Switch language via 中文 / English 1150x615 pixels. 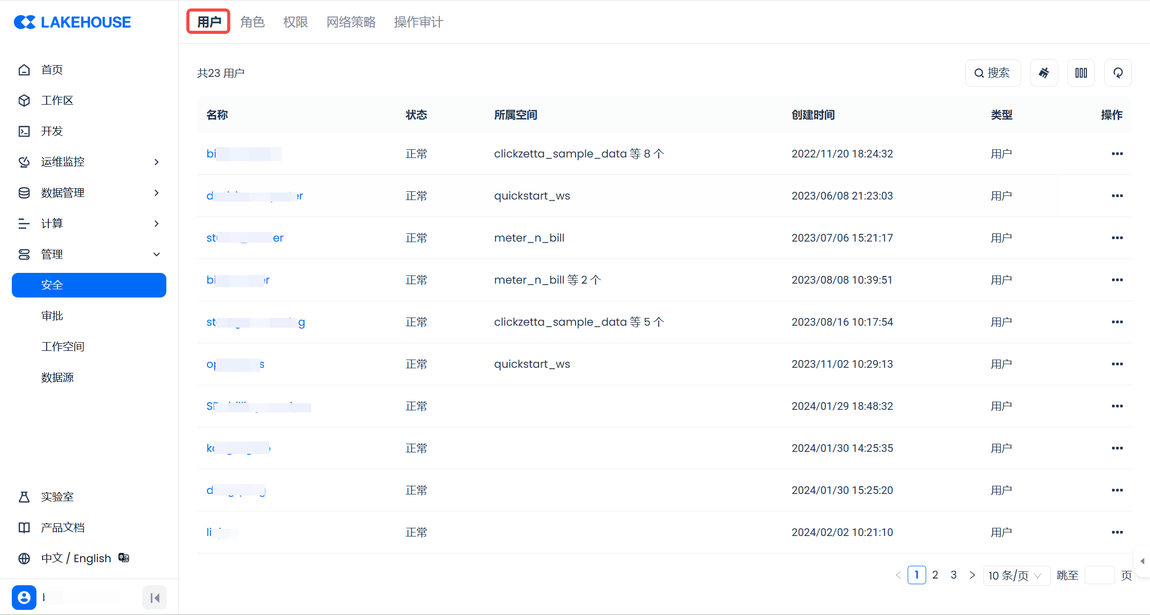[x=76, y=558]
